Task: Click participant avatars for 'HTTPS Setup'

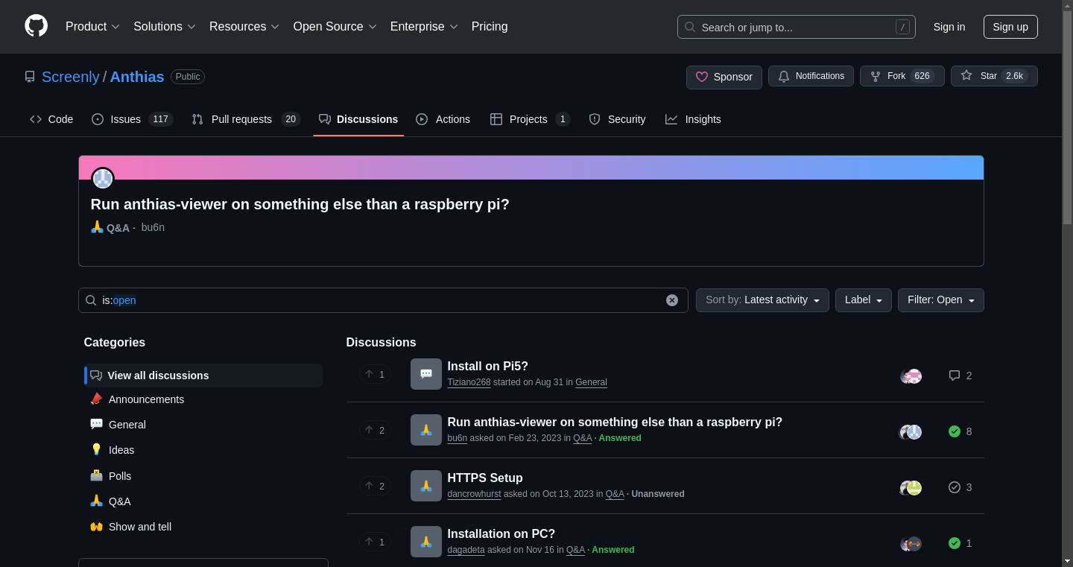Action: point(911,488)
